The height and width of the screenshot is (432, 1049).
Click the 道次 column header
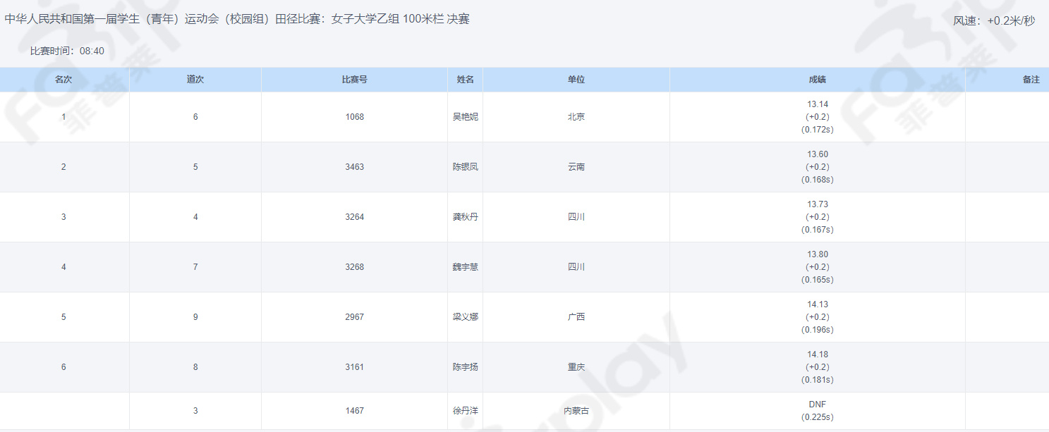coord(195,80)
